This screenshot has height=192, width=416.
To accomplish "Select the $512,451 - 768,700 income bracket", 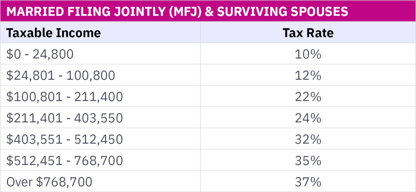I will tap(64, 160).
